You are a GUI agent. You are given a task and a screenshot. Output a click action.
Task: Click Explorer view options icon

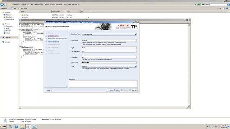tap(218, 8)
